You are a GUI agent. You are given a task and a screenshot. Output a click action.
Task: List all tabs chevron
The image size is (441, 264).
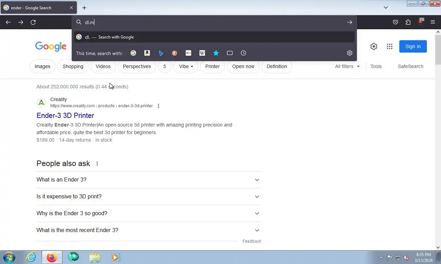click(386, 8)
